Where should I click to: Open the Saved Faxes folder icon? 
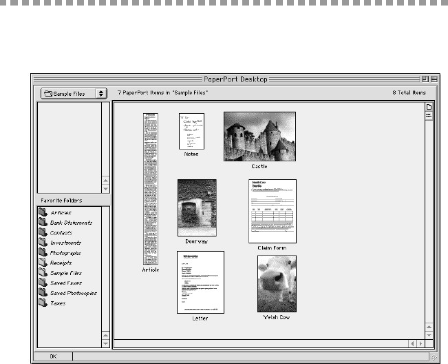(x=43, y=283)
